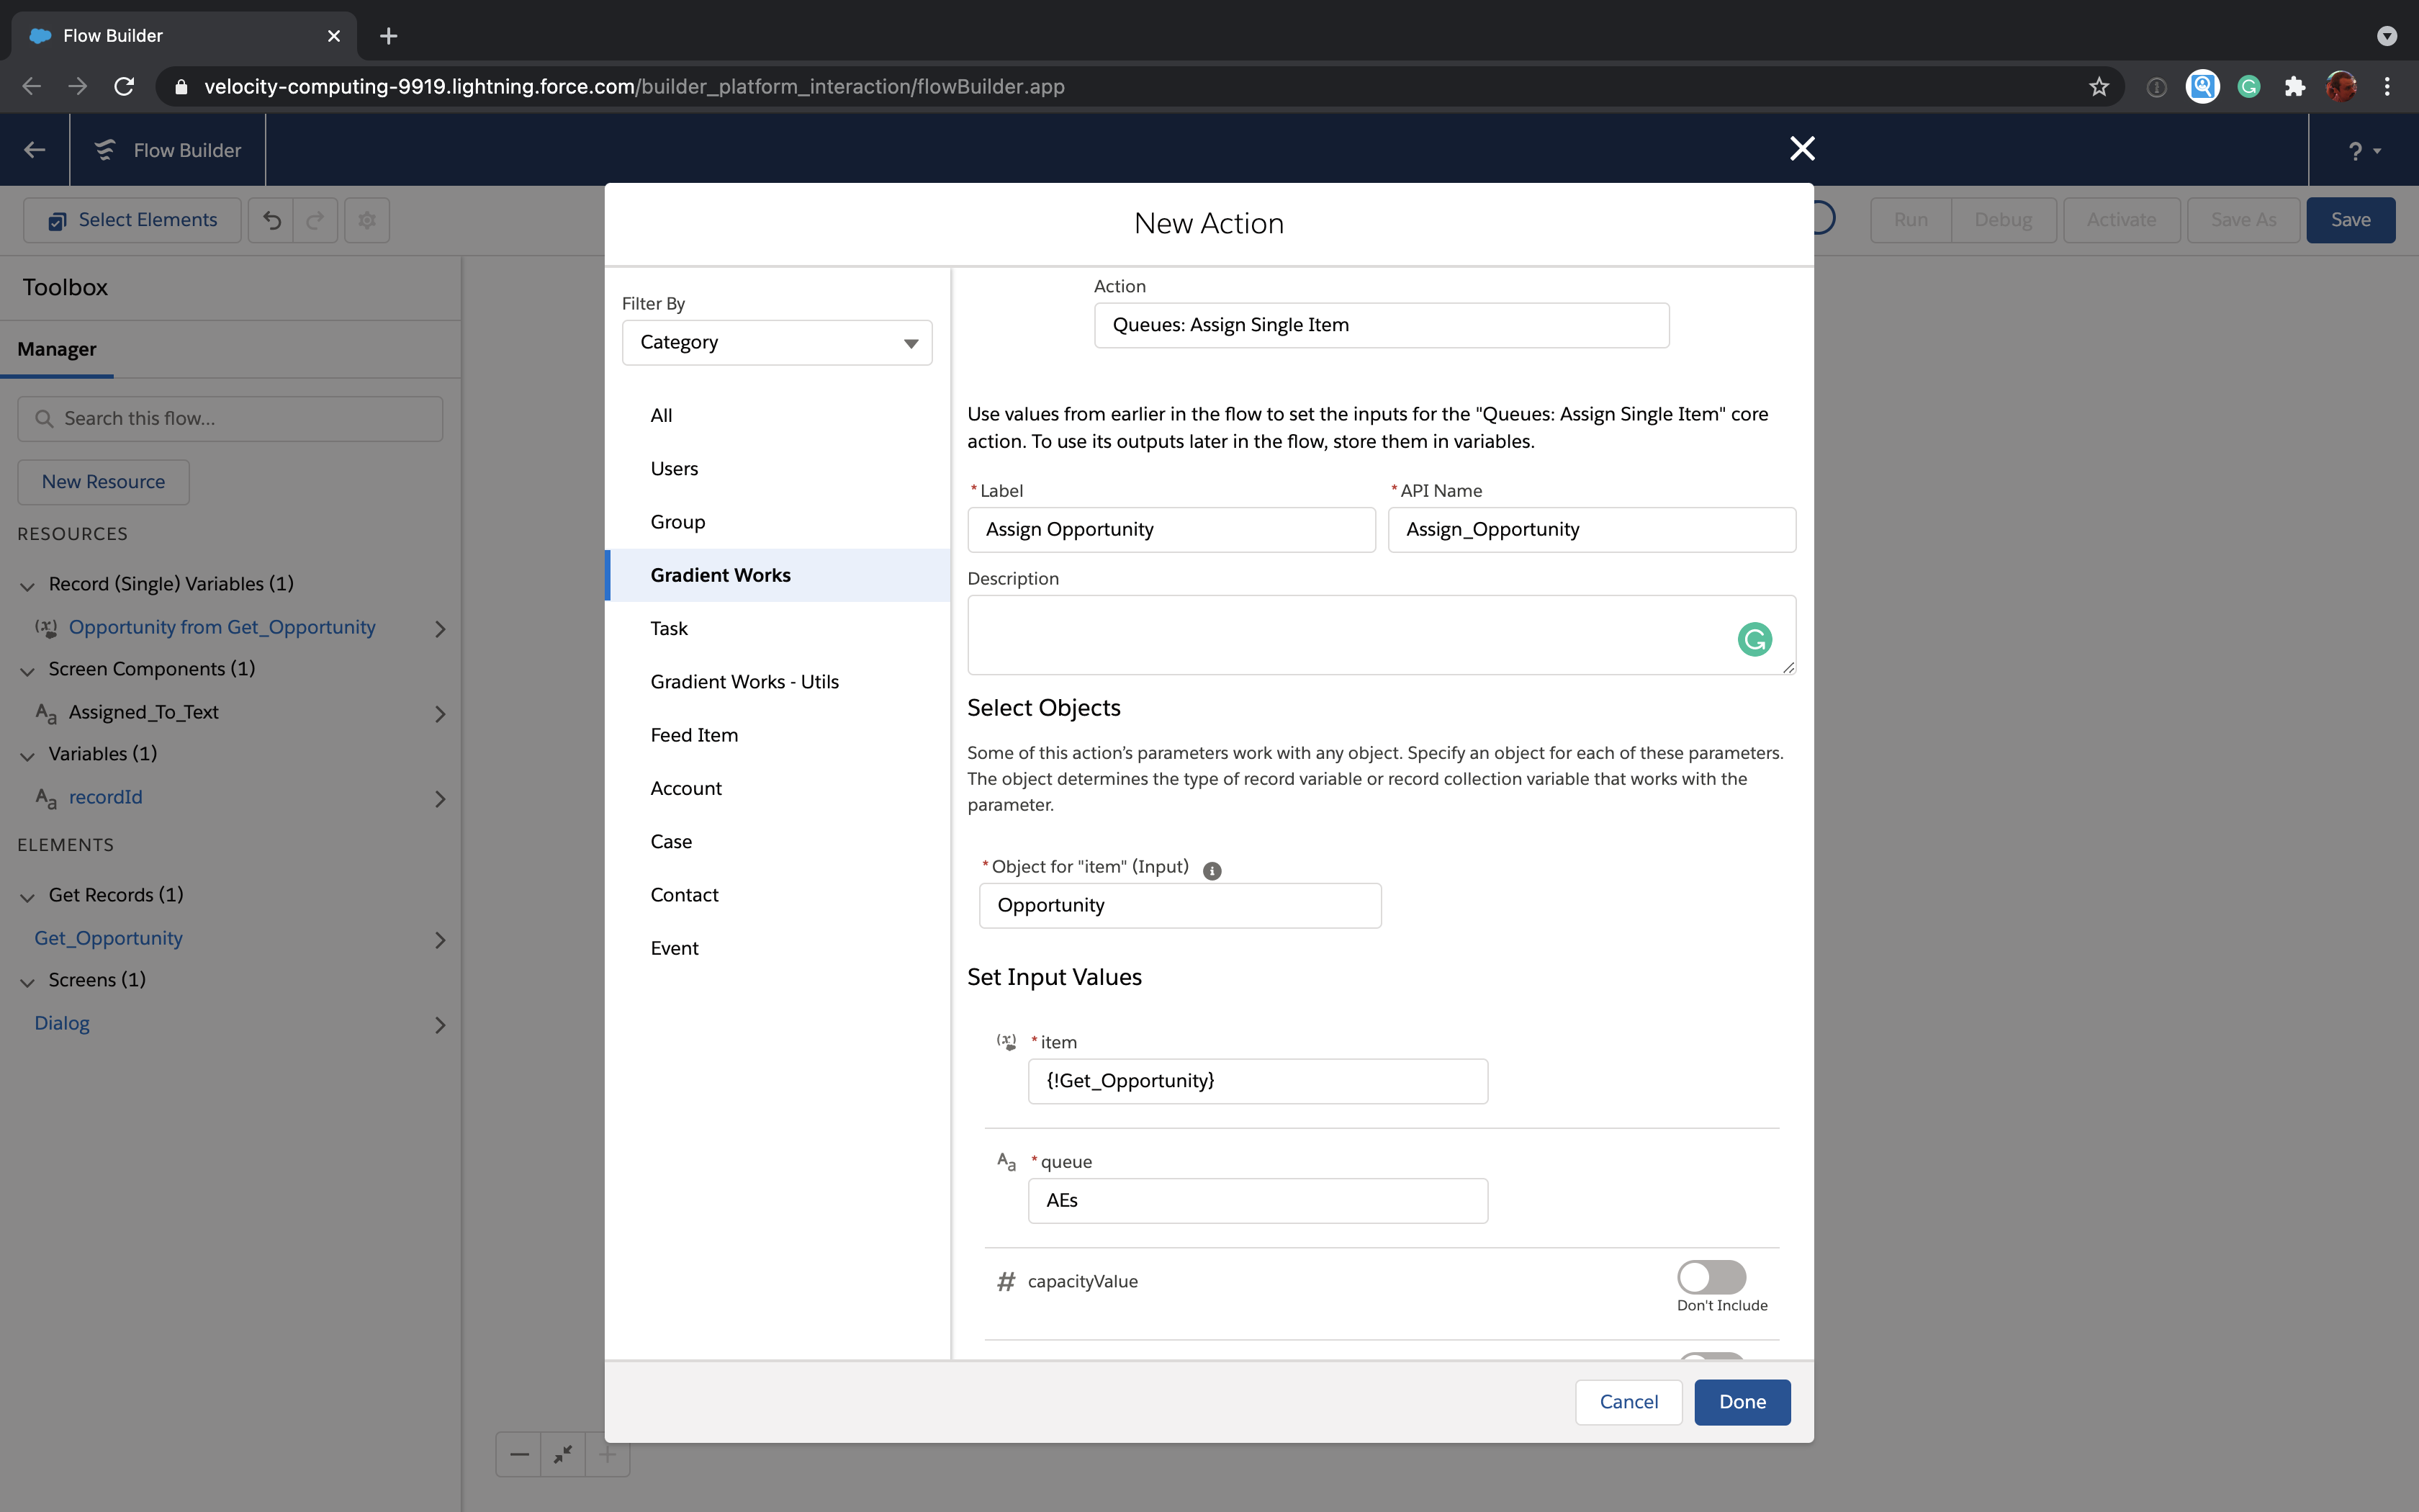2419x1512 pixels.
Task: Click the Grammarly icon in the Description box
Action: point(1754,639)
